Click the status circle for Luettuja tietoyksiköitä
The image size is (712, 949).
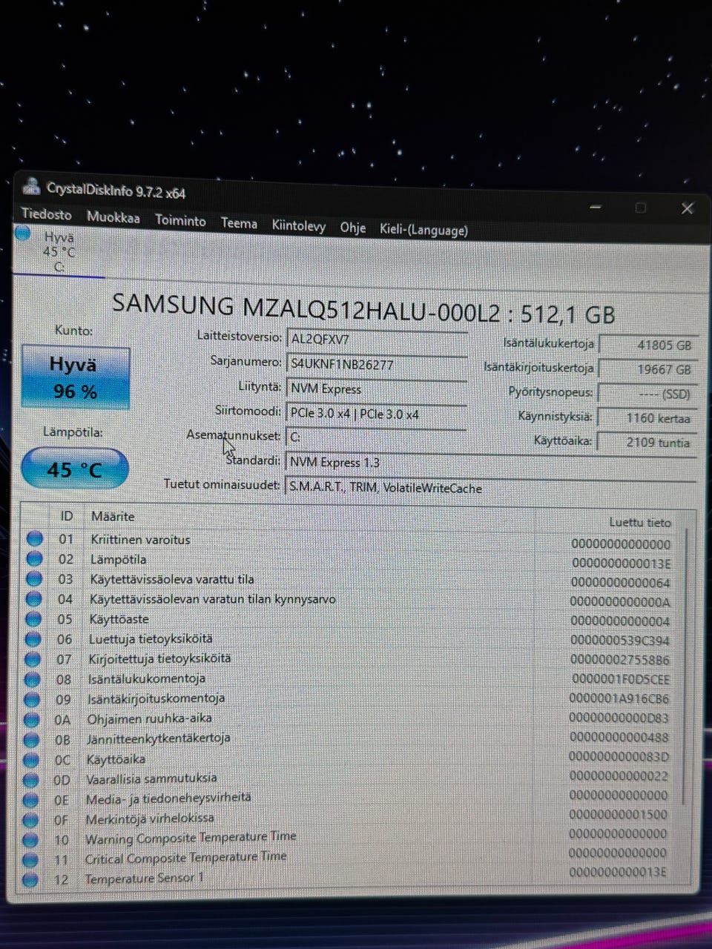tap(33, 639)
